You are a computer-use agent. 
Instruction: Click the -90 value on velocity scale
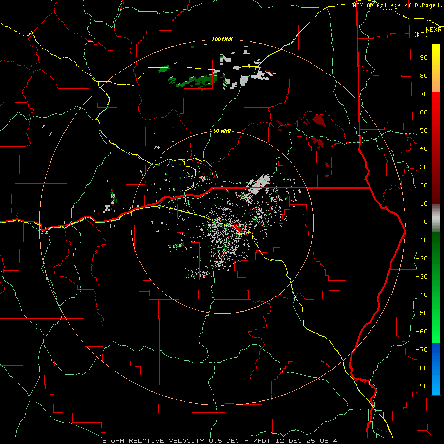click(422, 386)
